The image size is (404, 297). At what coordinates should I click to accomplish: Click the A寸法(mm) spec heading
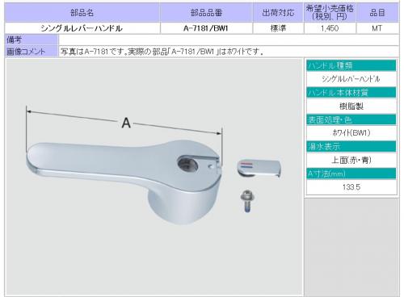[x=351, y=174]
